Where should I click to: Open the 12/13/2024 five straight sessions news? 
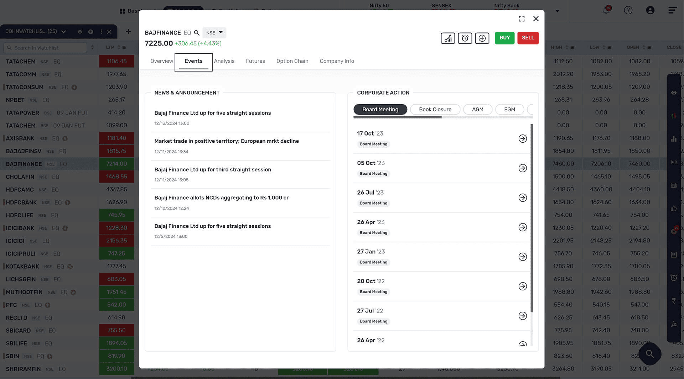pos(212,113)
